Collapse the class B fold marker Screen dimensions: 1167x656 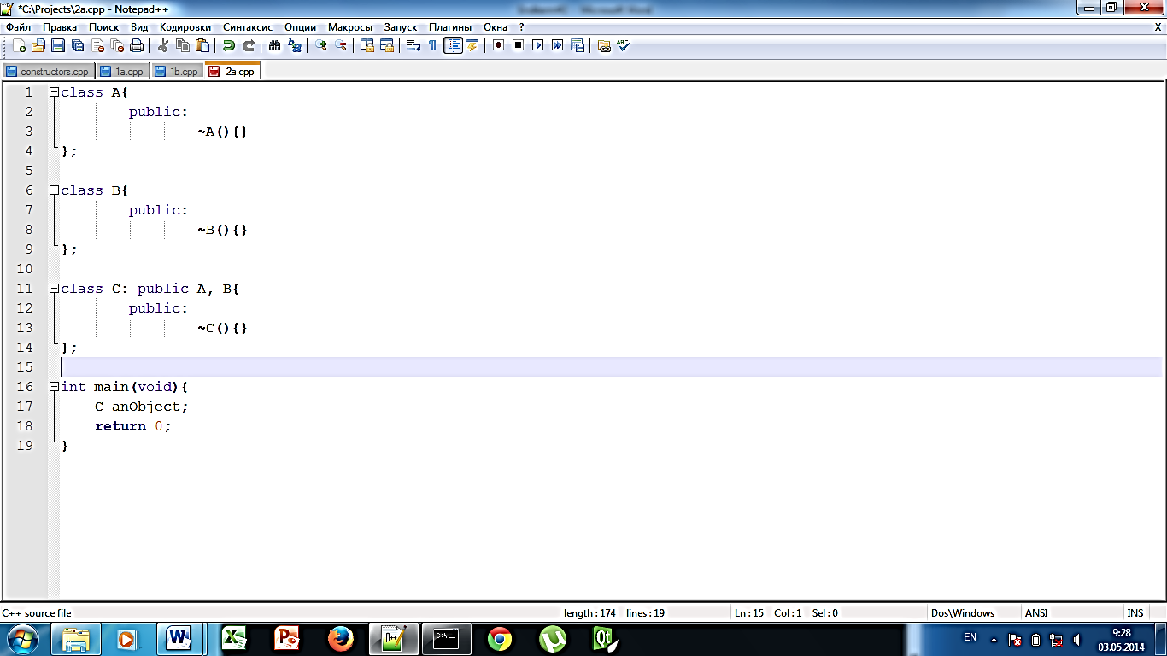(x=53, y=190)
